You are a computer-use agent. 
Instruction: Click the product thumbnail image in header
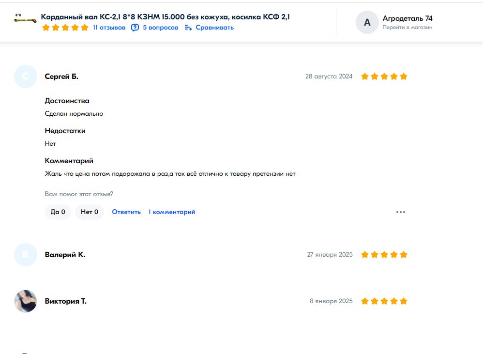click(26, 21)
